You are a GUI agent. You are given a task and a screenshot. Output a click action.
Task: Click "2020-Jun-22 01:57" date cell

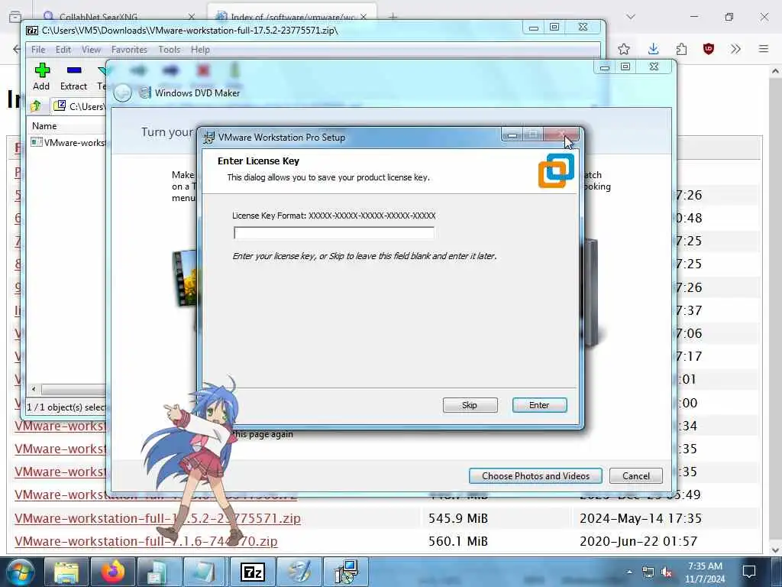pos(638,541)
